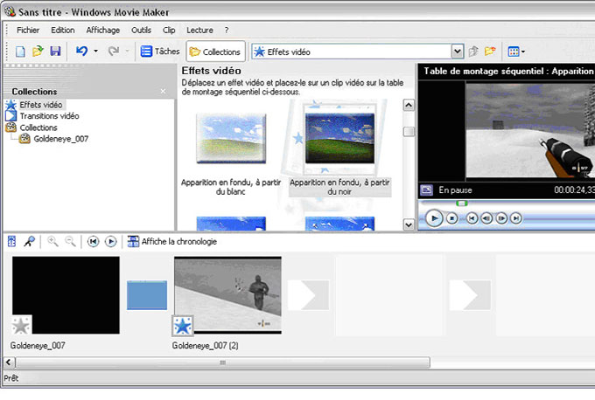Click the blue effect star on Goldeneye_007 (2)
The height and width of the screenshot is (400, 595).
(x=183, y=326)
